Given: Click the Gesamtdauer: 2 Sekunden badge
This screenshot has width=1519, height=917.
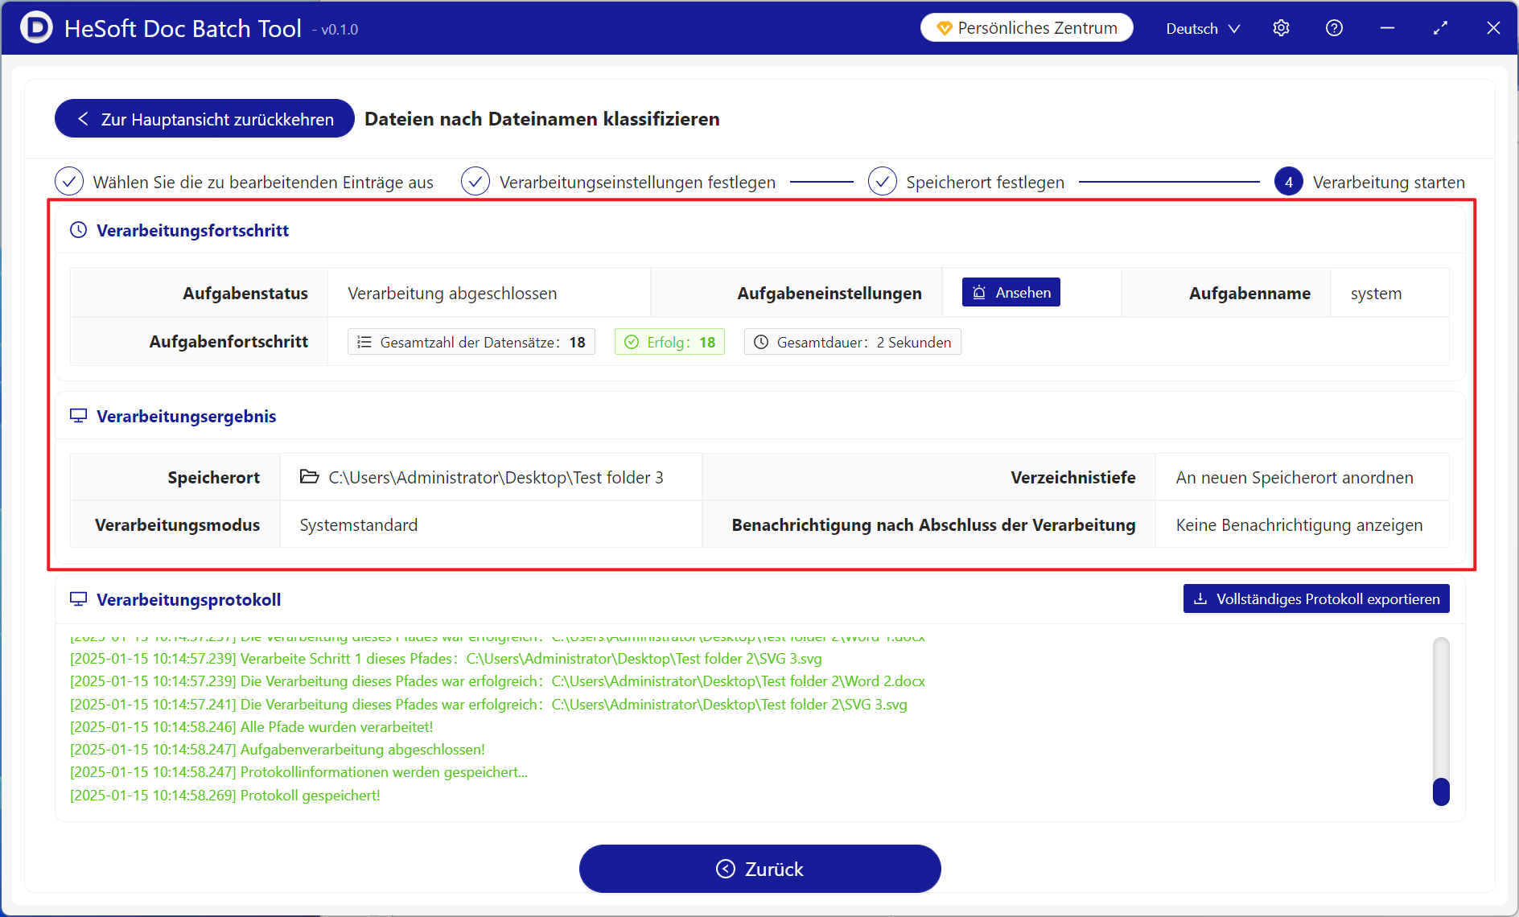Looking at the screenshot, I should 853,342.
